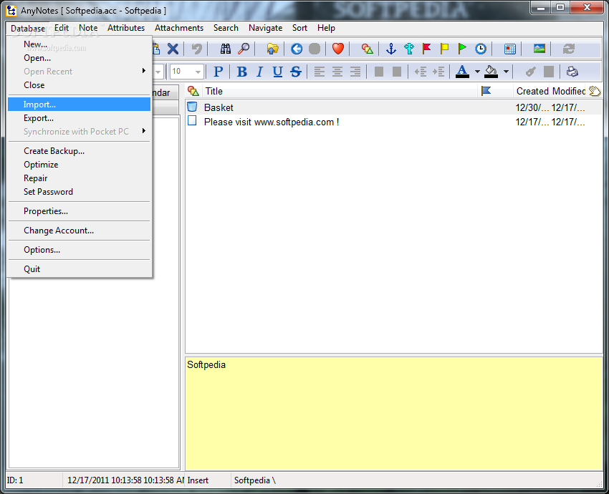Align text left

click(x=320, y=72)
